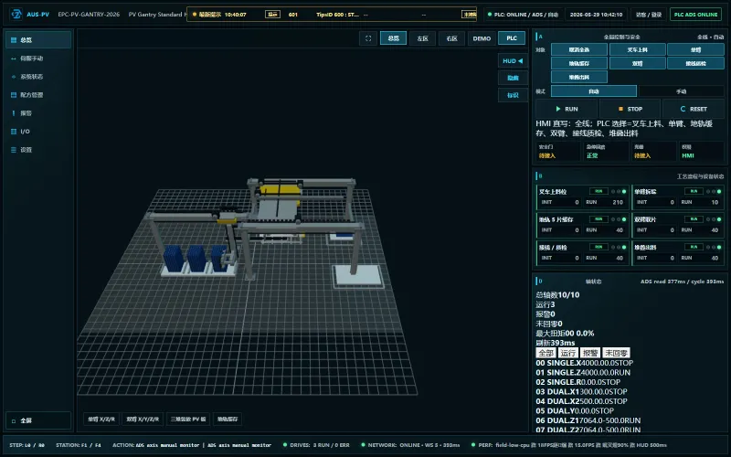This screenshot has width=731, height=457.
Task: Click the green status dot of 单臂拆垛 card
Action: point(719,192)
